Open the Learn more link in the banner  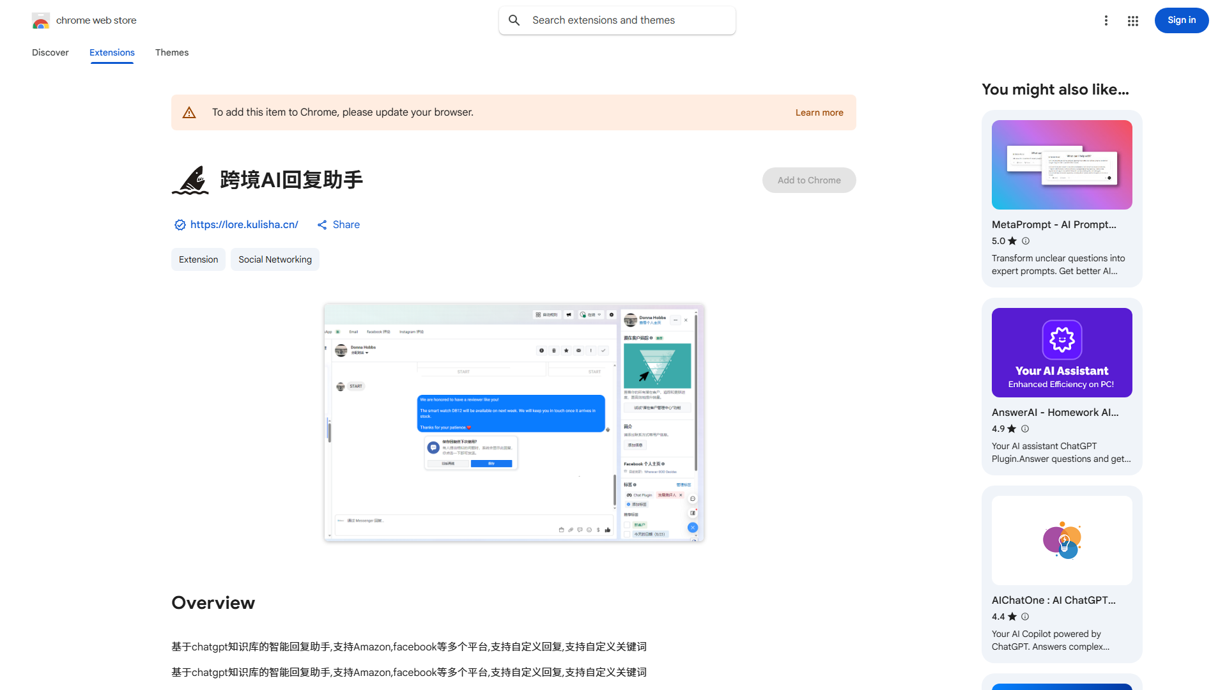[x=819, y=112]
